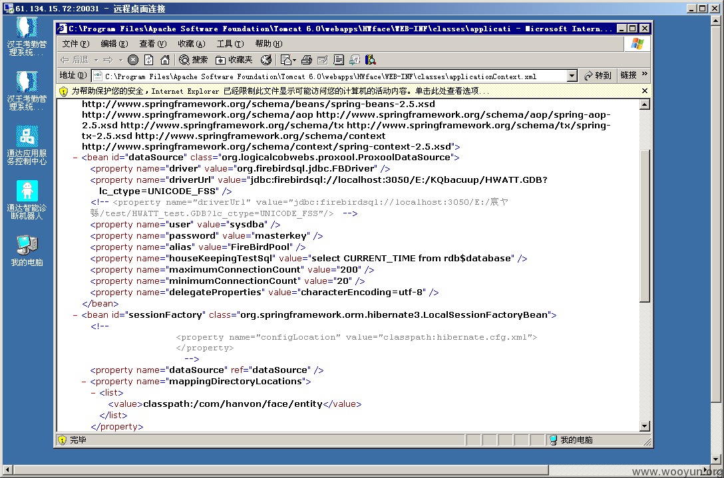Click the status bar shield icon

point(63,440)
